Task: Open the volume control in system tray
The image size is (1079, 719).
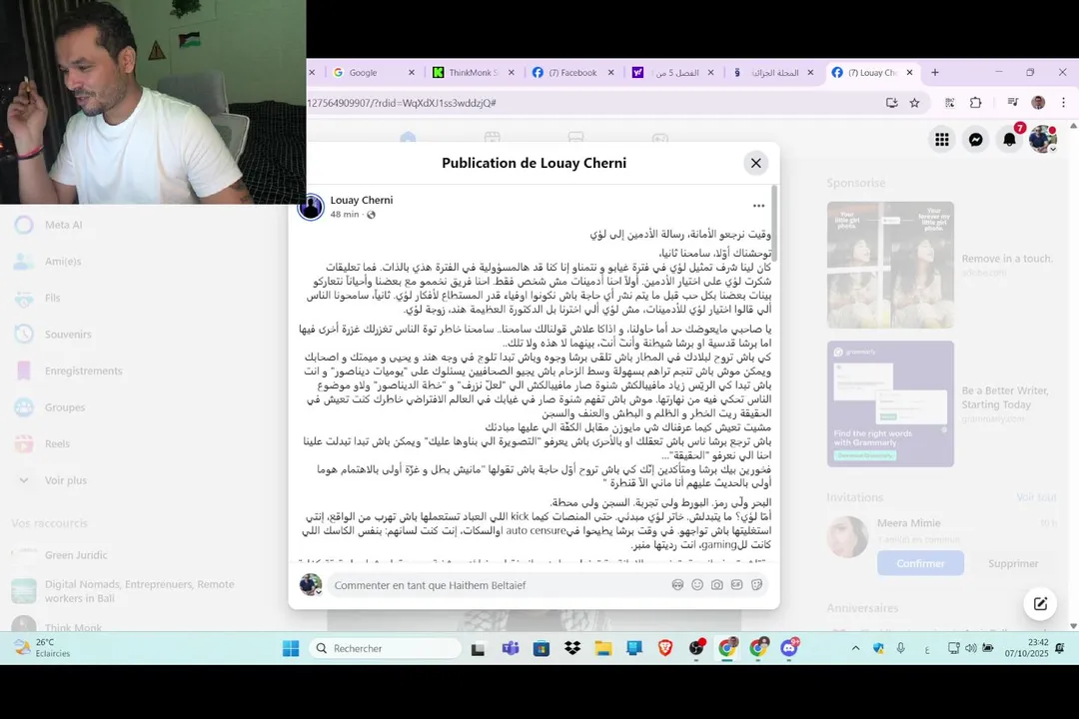Action: click(x=970, y=648)
